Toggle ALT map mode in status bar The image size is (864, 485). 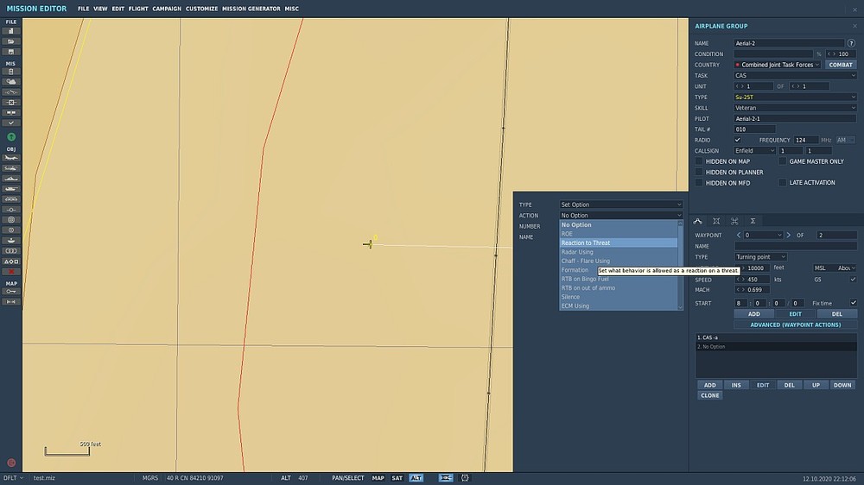[x=416, y=478]
